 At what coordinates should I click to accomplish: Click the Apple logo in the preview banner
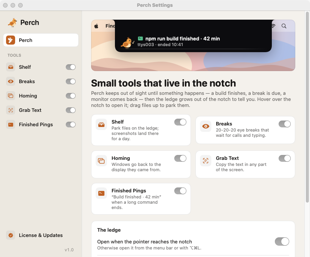[96, 26]
